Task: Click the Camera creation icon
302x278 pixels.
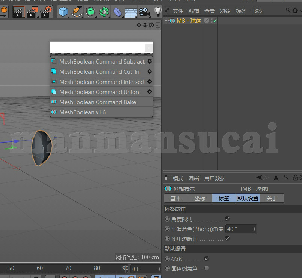Action: click(144, 12)
